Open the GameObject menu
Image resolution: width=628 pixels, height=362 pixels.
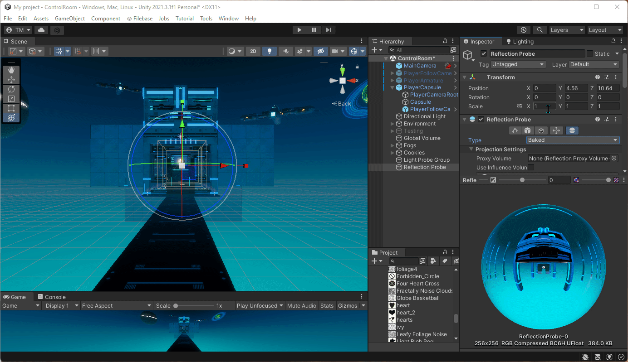[69, 19]
